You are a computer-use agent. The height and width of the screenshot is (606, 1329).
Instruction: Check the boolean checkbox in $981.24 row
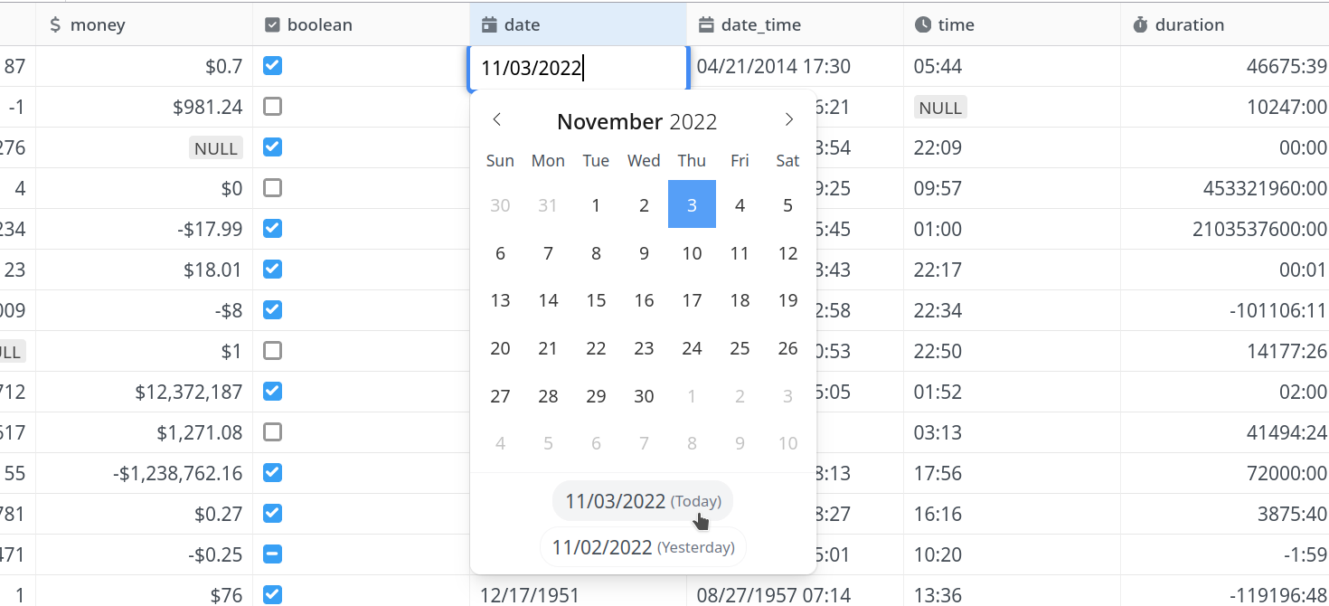pos(272,107)
